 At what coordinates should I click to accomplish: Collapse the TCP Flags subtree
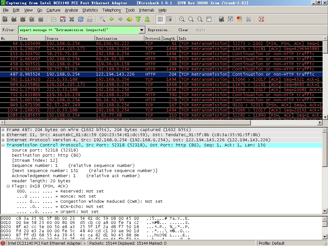tap(8, 186)
